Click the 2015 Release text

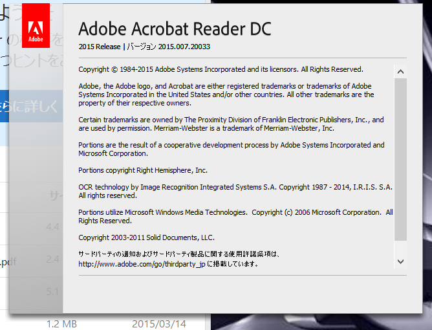(100, 47)
